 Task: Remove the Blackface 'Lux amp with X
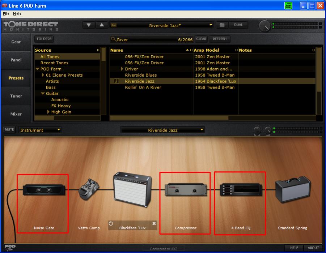[x=154, y=223]
